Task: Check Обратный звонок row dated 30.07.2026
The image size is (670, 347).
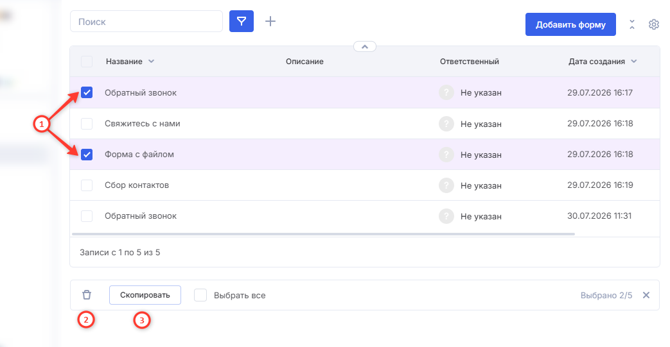Action: [x=87, y=216]
